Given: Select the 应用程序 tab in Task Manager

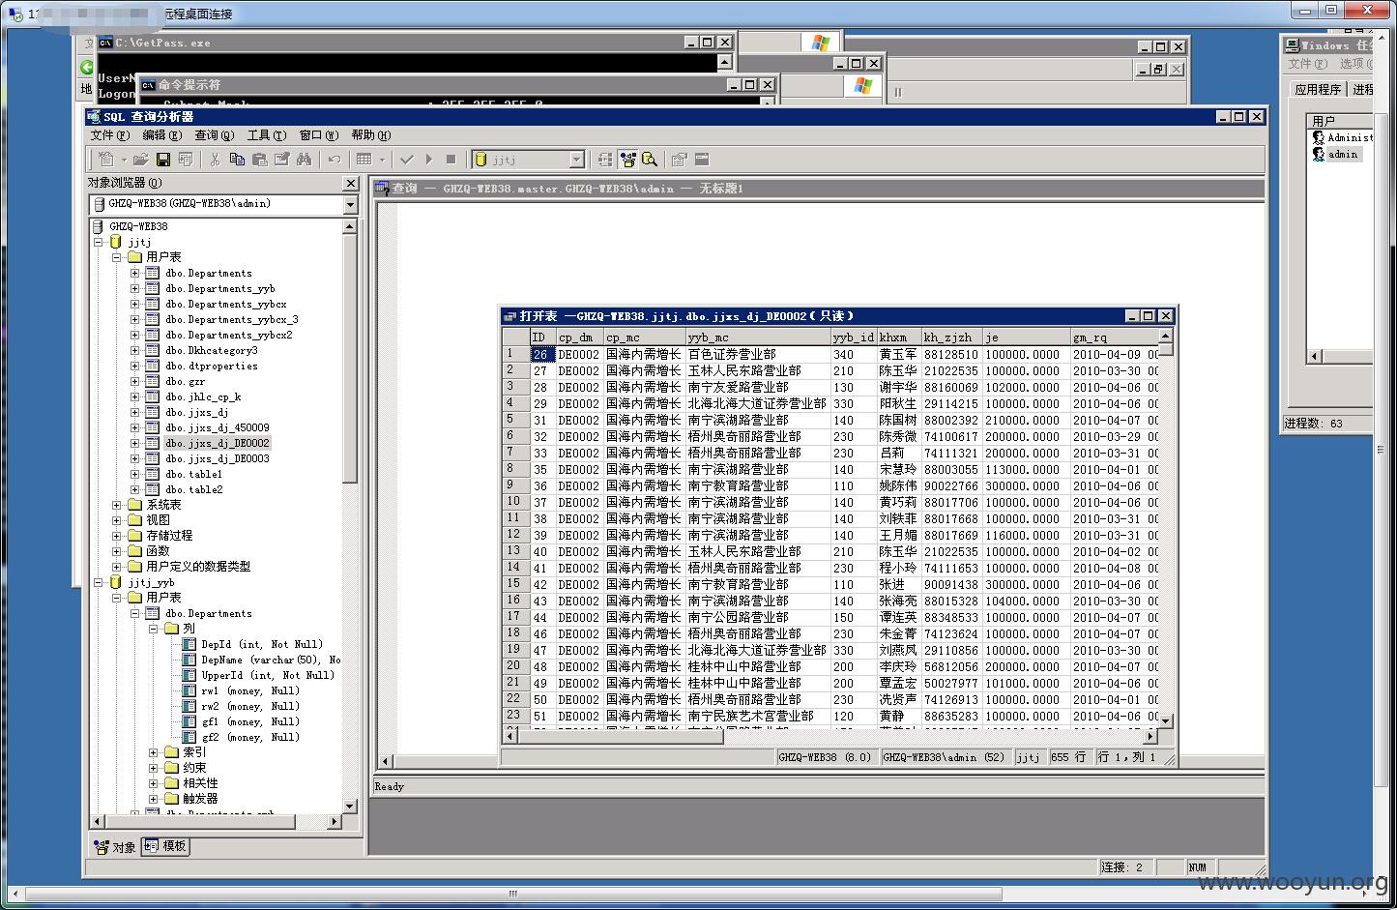Looking at the screenshot, I should [1318, 89].
